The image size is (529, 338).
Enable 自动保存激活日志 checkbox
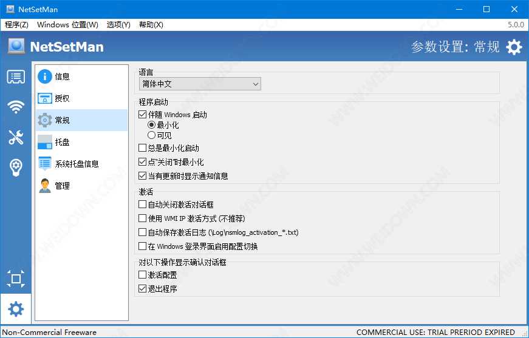tap(142, 232)
